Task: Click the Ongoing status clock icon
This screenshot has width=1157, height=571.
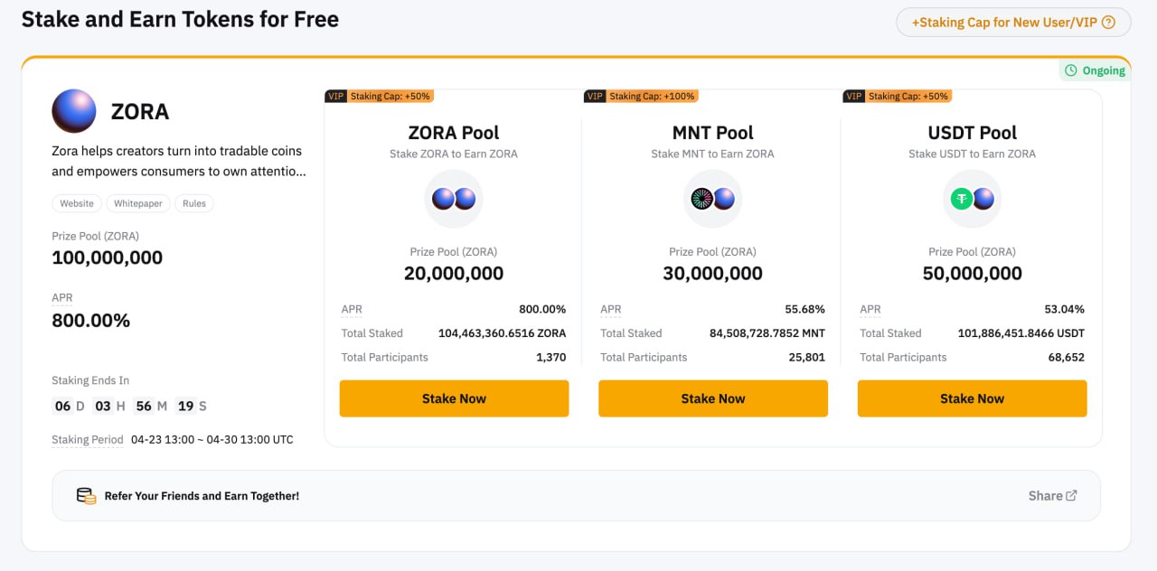Action: (x=1071, y=70)
